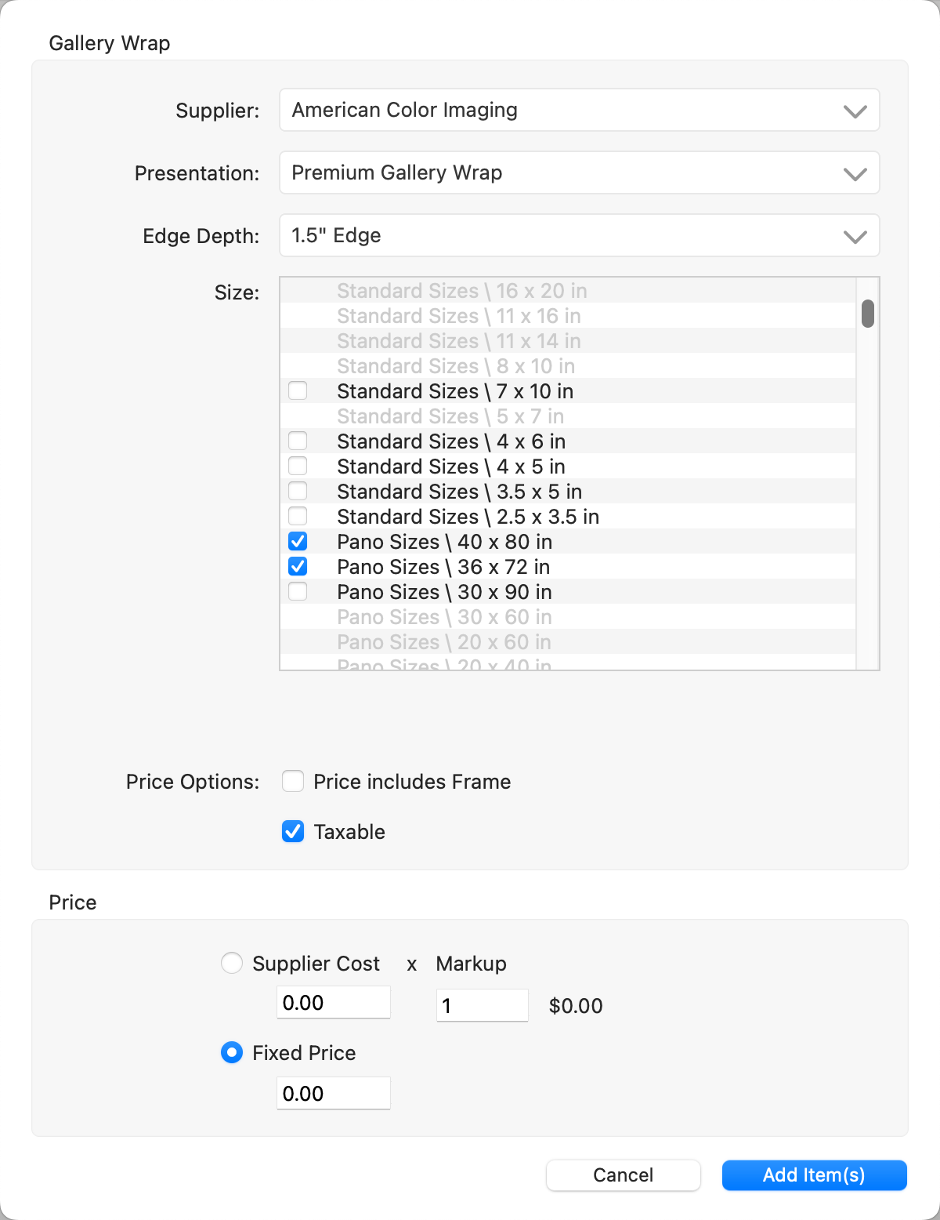The image size is (940, 1220).
Task: Click the Supplier Cost amount field
Action: [334, 1003]
